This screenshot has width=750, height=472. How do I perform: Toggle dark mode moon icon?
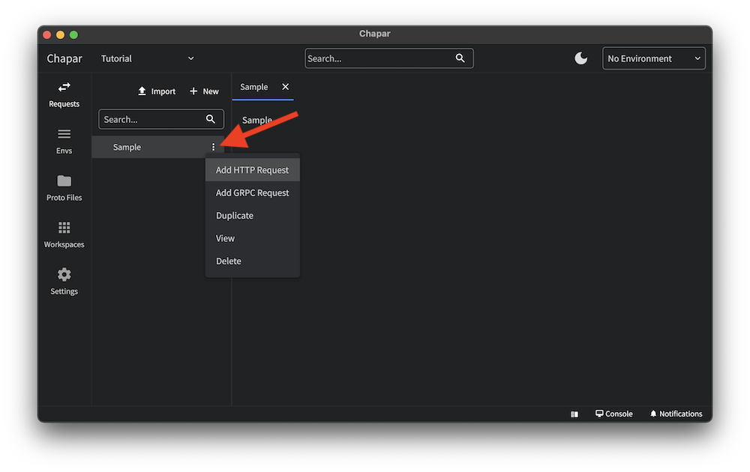click(581, 58)
